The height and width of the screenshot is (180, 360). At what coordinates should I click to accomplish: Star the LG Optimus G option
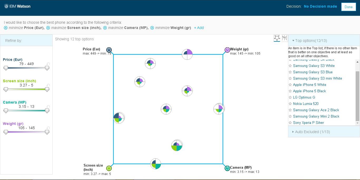(290, 98)
